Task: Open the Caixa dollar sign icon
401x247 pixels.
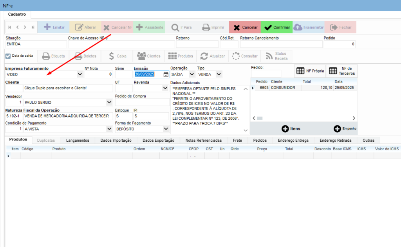Action: coord(117,56)
